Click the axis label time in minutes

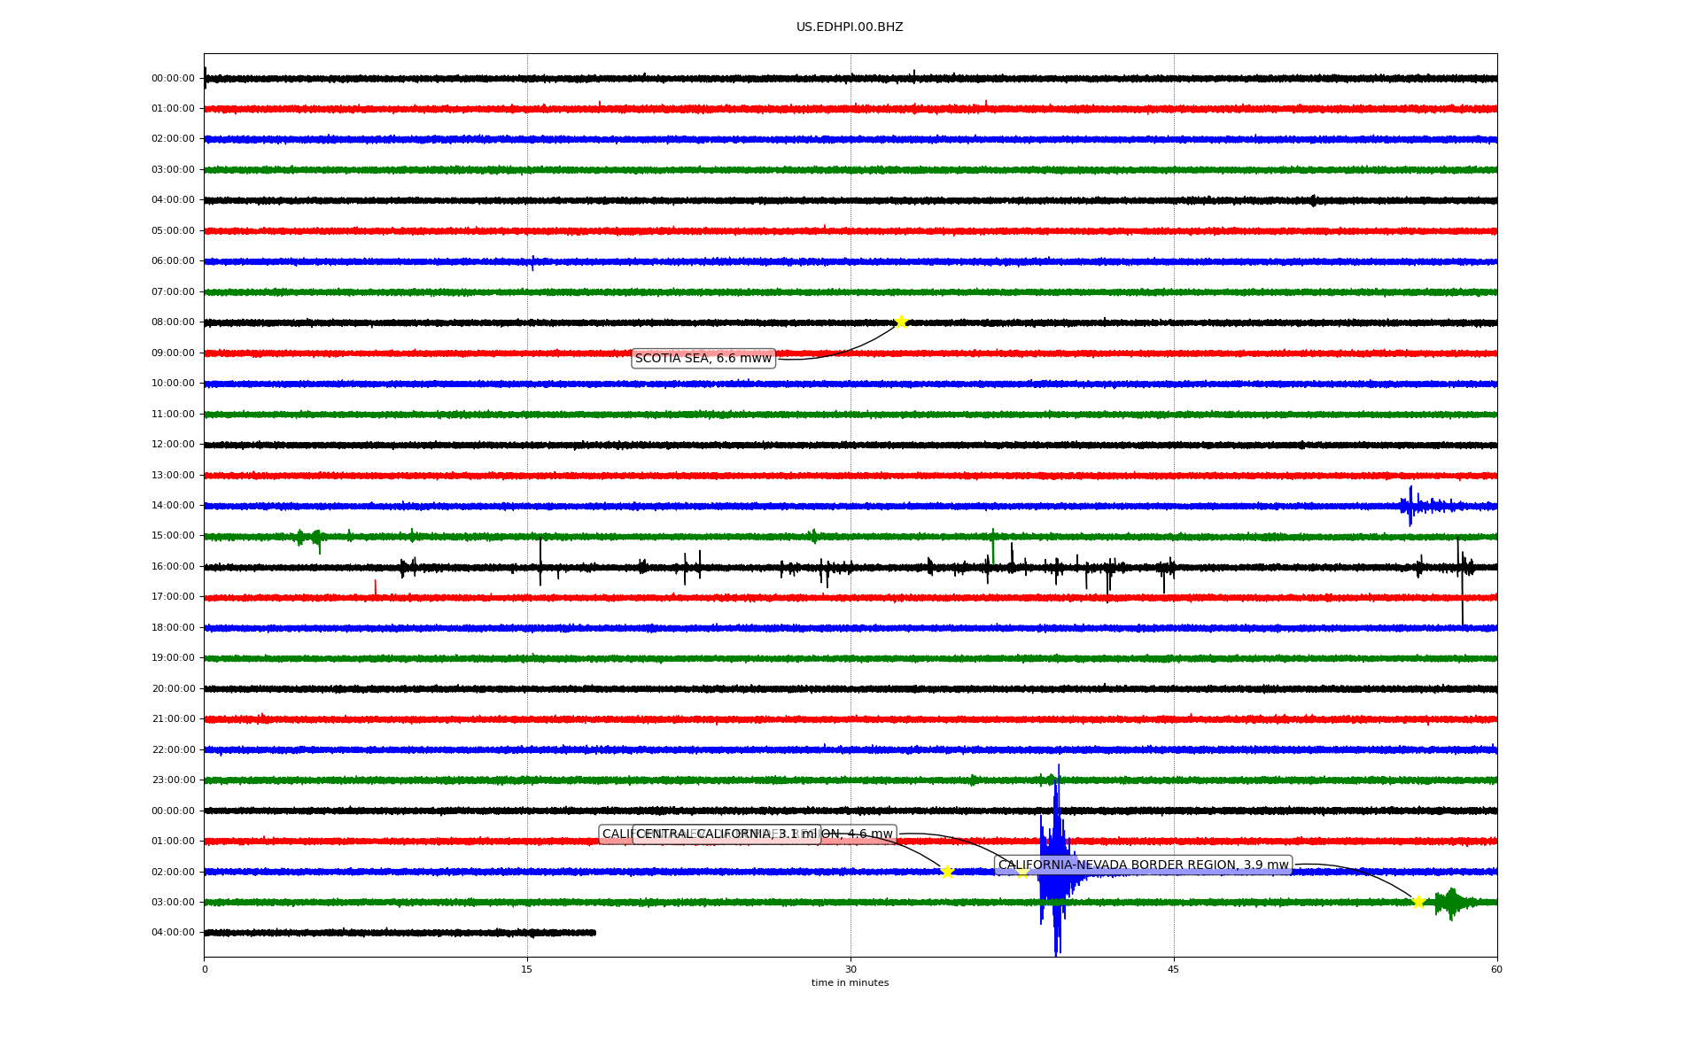(850, 983)
